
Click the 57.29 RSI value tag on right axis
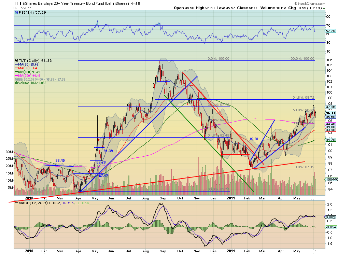click(x=331, y=31)
